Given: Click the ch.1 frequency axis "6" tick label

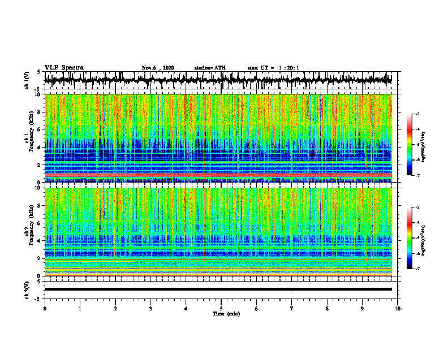Looking at the screenshot, I should coord(39,129).
